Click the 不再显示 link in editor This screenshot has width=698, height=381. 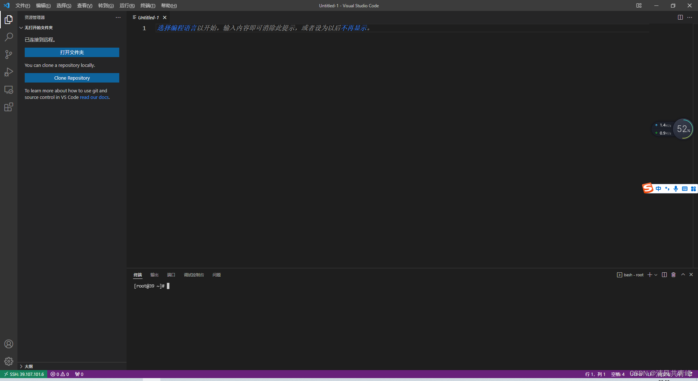[354, 28]
